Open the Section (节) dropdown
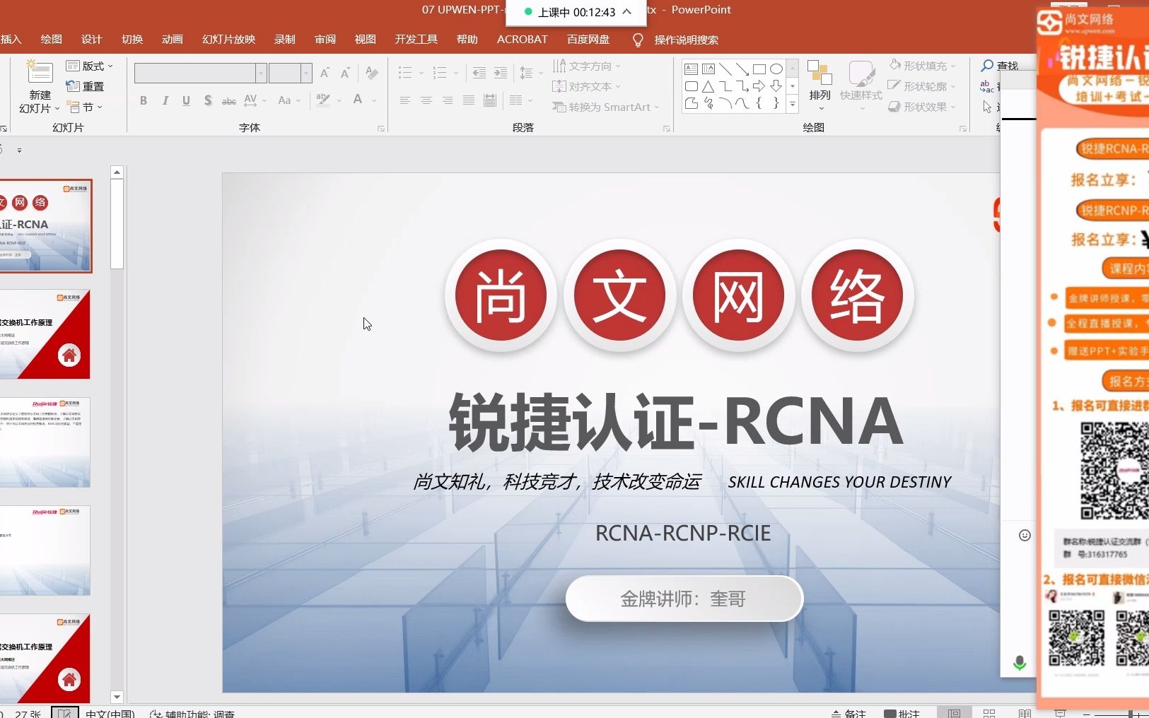Screen dimensions: 1149x718 [x=84, y=107]
